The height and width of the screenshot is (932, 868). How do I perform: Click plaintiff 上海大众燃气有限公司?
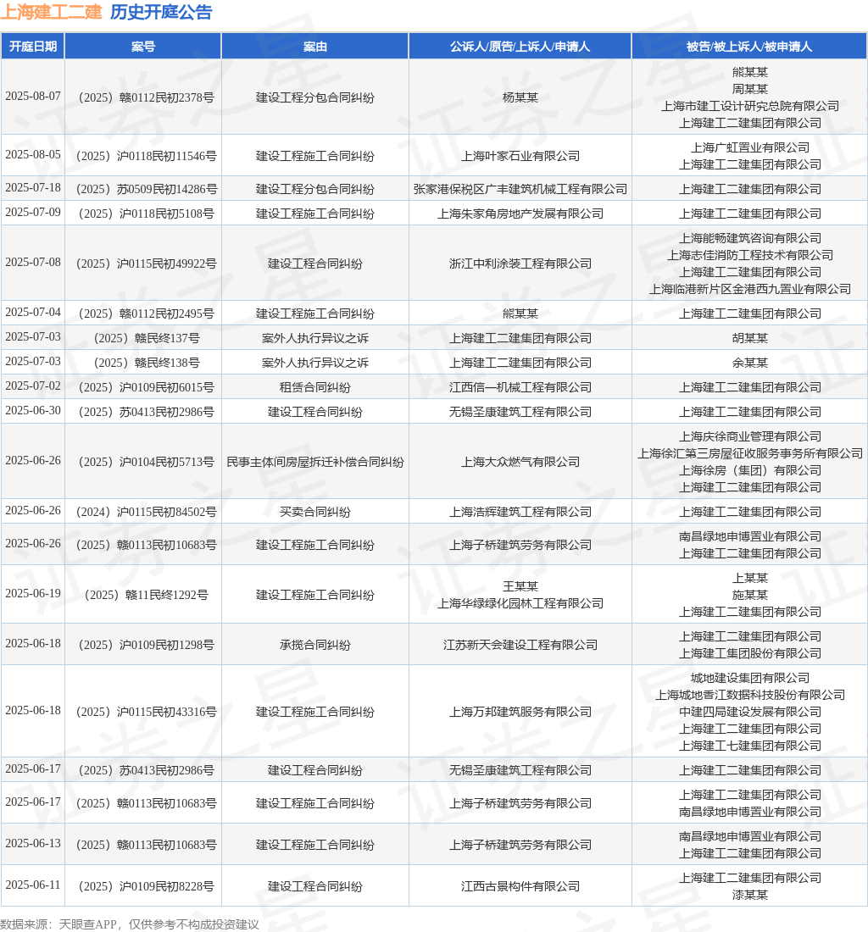point(520,462)
